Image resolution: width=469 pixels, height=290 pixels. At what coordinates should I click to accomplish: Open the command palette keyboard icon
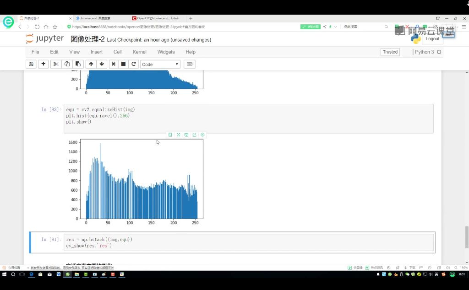coord(189,64)
